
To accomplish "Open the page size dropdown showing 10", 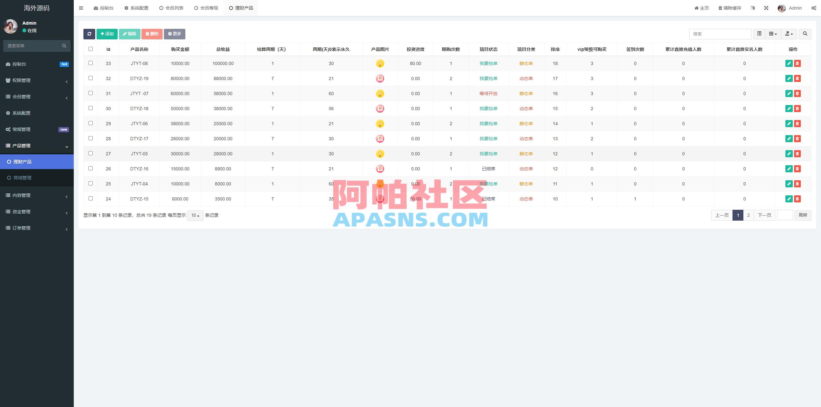I will click(195, 216).
